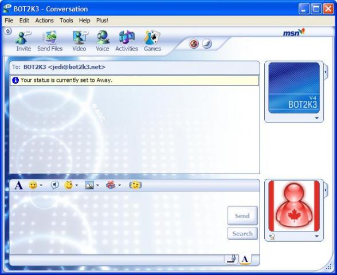
Task: Open the Edit menu
Action: [x=24, y=21]
